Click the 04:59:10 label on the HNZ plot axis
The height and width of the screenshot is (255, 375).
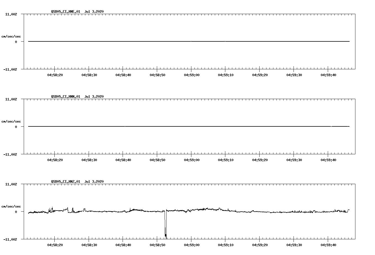pyautogui.click(x=225, y=245)
